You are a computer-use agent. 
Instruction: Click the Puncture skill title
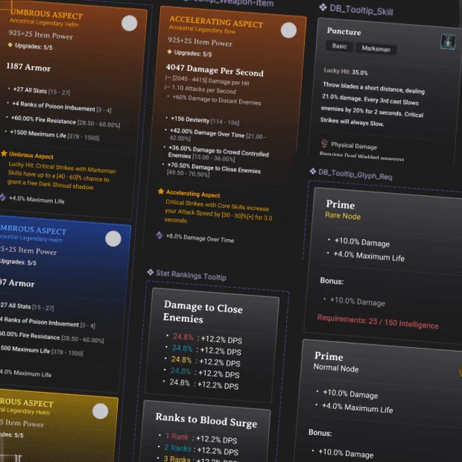point(344,31)
